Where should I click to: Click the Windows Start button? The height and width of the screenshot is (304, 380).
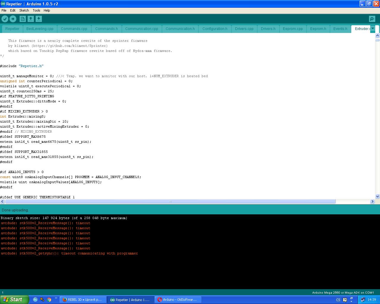(x=14, y=300)
